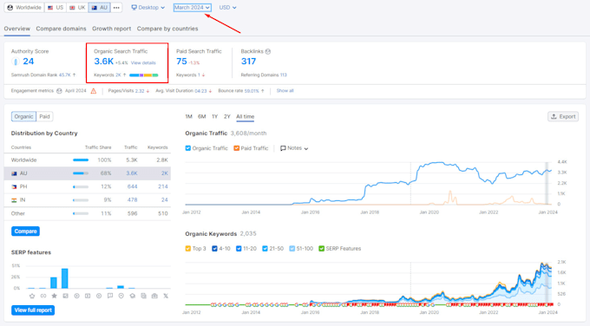Click the Export button
The image size is (590, 326).
(x=563, y=116)
